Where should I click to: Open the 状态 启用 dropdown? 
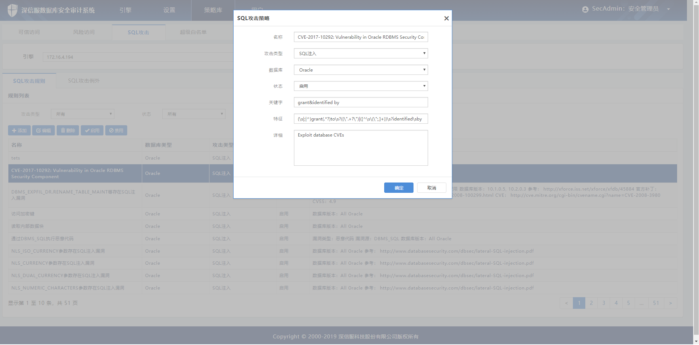tap(360, 86)
